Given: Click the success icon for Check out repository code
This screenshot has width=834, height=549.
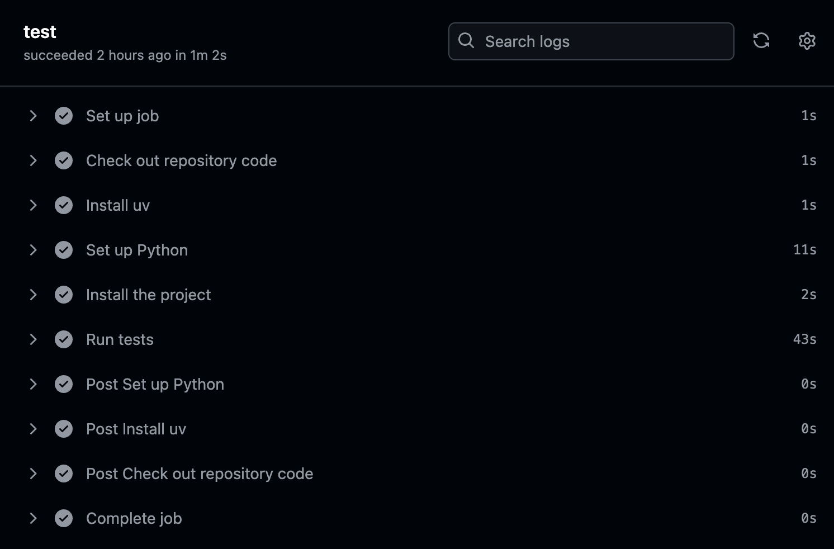Looking at the screenshot, I should [64, 160].
